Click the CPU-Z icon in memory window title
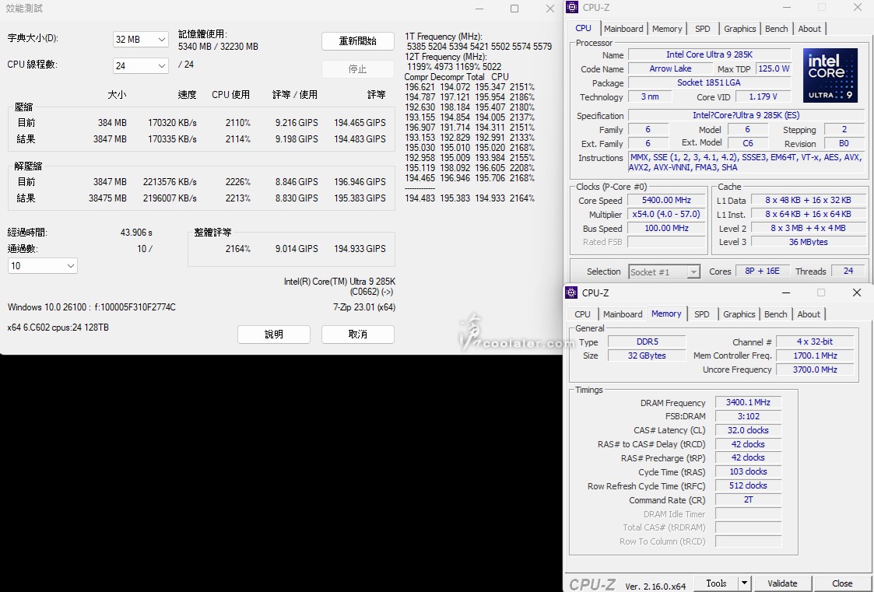 (x=572, y=292)
